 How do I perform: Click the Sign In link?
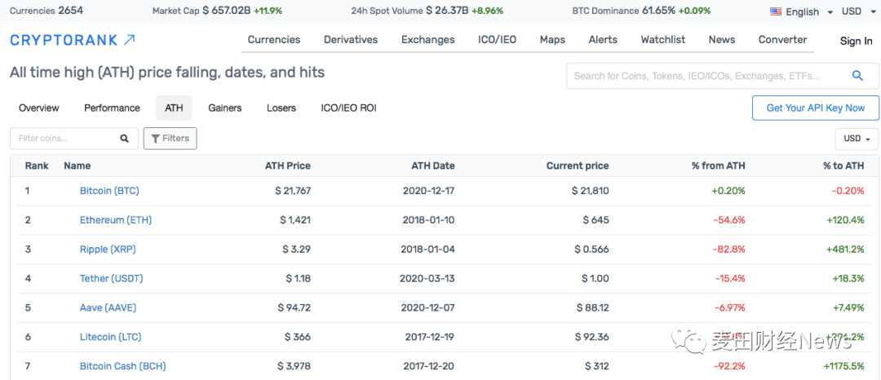(857, 41)
